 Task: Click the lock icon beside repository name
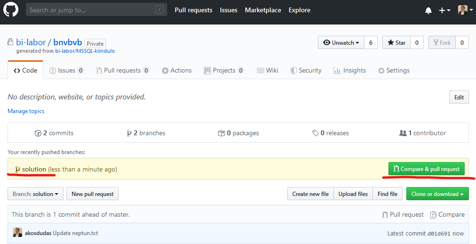click(x=11, y=42)
